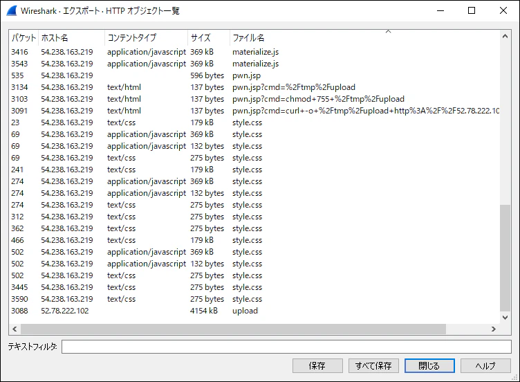Click horizontal scrollbar right arrow
This screenshot has width=520, height=382.
coord(494,329)
